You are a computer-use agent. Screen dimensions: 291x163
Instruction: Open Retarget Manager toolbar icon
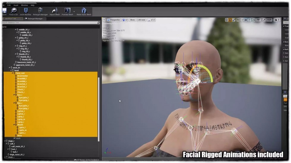40,11
